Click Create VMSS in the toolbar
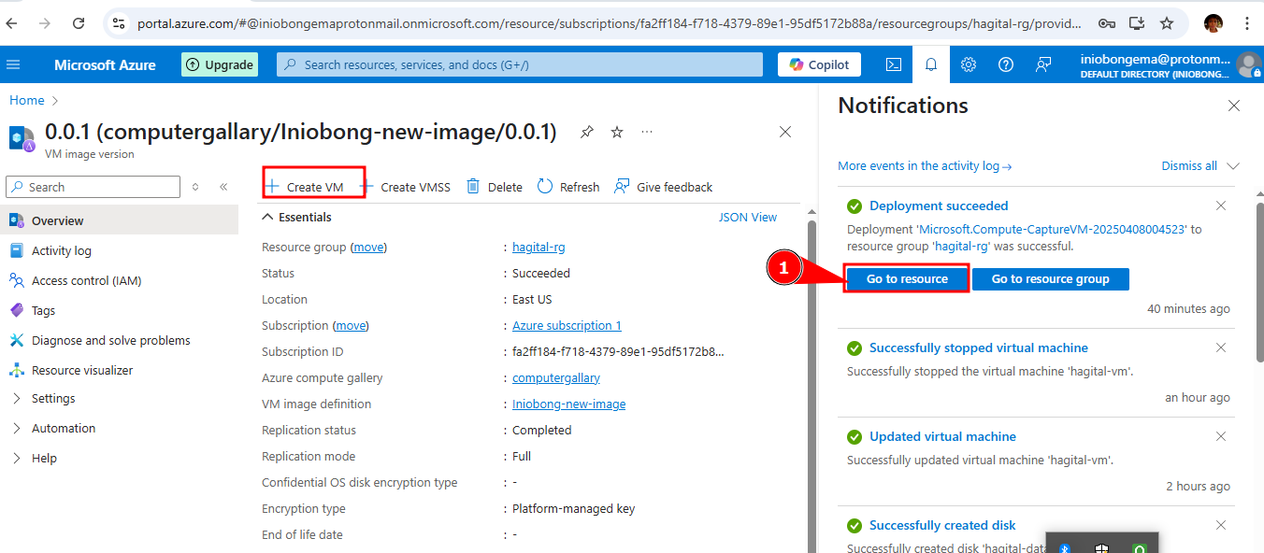The height and width of the screenshot is (553, 1264). [x=406, y=187]
